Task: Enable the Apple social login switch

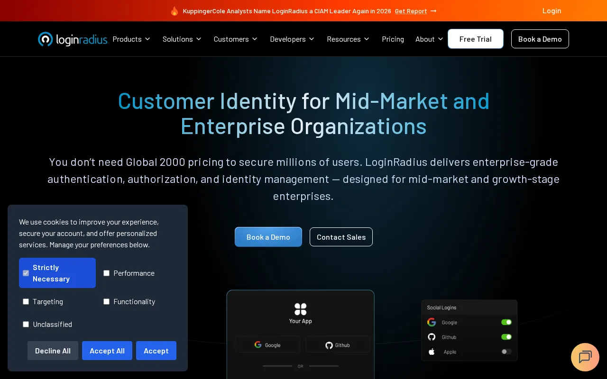Action: [x=506, y=352]
